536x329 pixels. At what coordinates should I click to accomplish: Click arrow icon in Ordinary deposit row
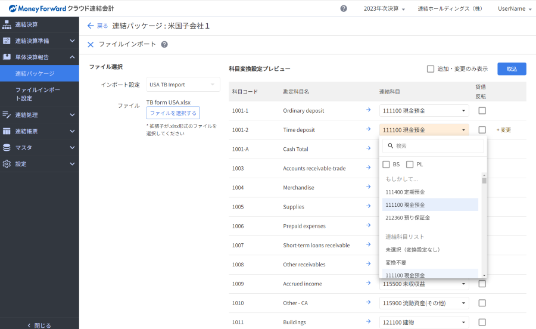tap(369, 110)
